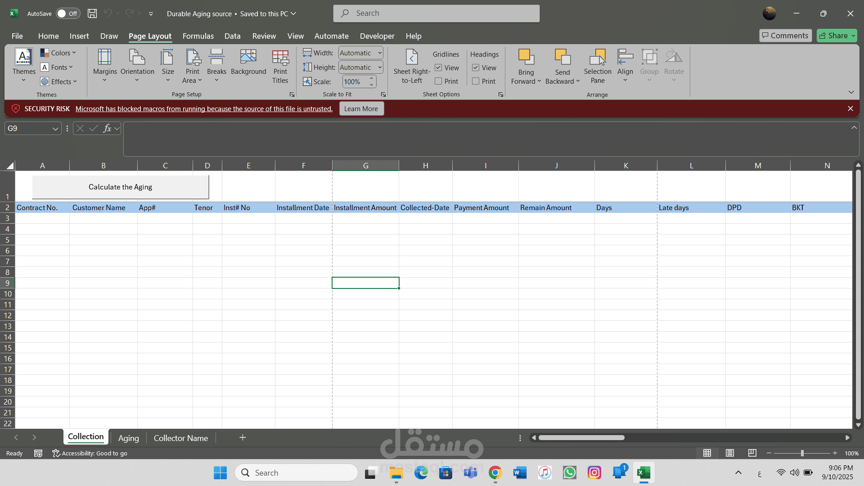The height and width of the screenshot is (486, 864).
Task: Switch to the Developer tab
Action: [377, 36]
